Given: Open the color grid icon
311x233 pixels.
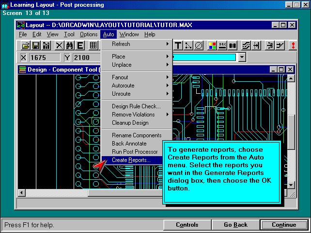Looking at the screenshot, I should pos(212,45).
